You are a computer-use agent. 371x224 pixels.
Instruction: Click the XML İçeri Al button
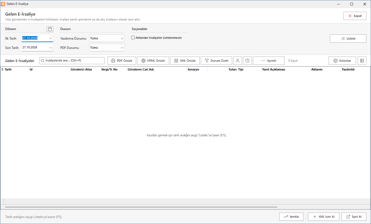click(324, 217)
